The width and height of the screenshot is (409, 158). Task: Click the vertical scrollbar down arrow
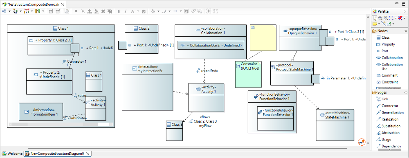click(x=368, y=143)
